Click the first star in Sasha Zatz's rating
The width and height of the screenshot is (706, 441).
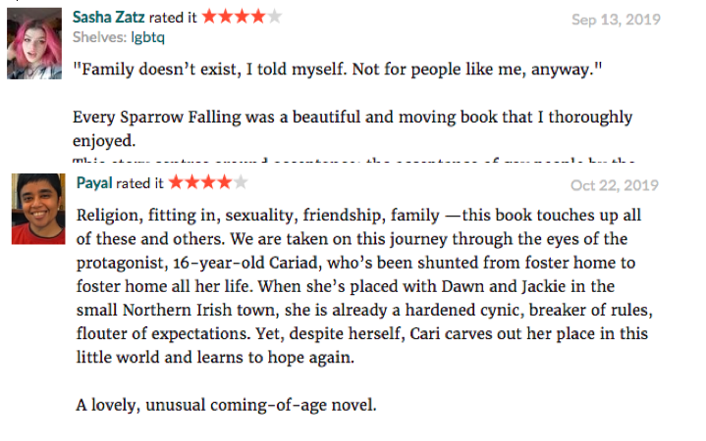(x=210, y=17)
